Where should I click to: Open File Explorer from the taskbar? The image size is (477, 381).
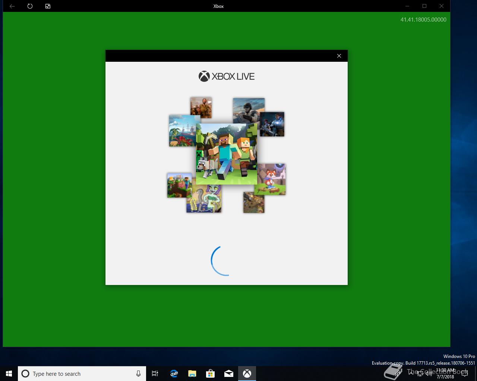pyautogui.click(x=192, y=374)
